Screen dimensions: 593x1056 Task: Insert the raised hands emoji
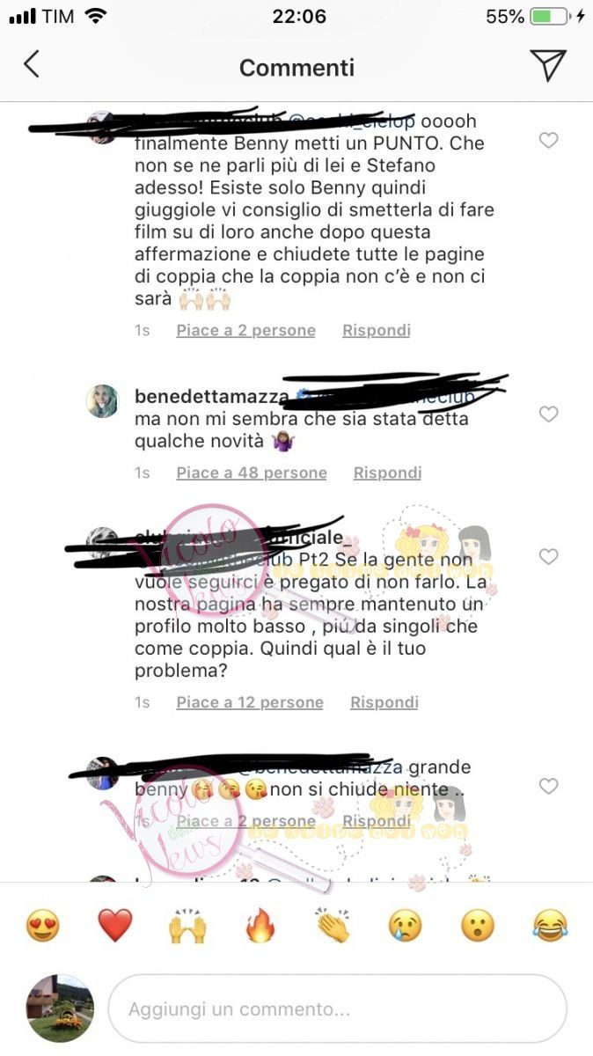(x=187, y=926)
